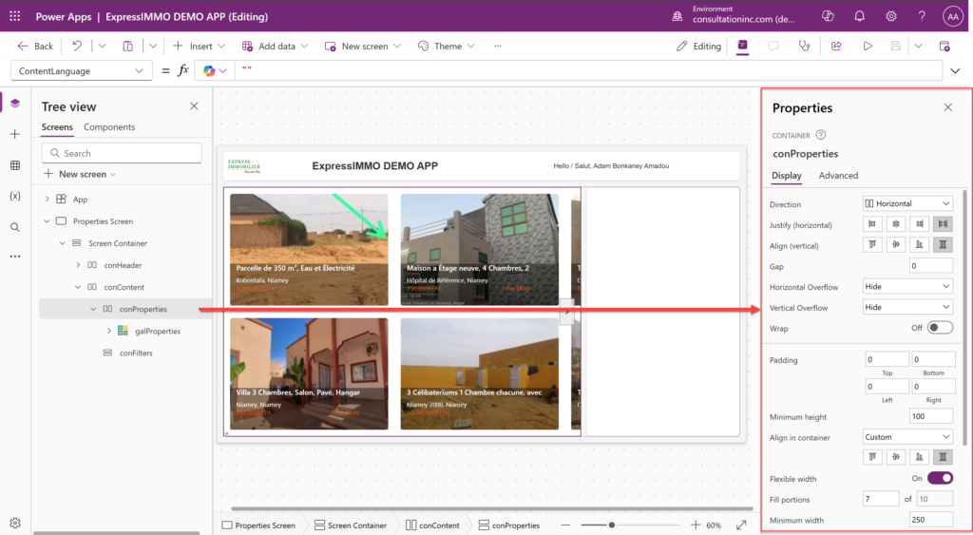Open the Horizontal Overflow dropdown
The image size is (973, 535).
[x=907, y=286]
